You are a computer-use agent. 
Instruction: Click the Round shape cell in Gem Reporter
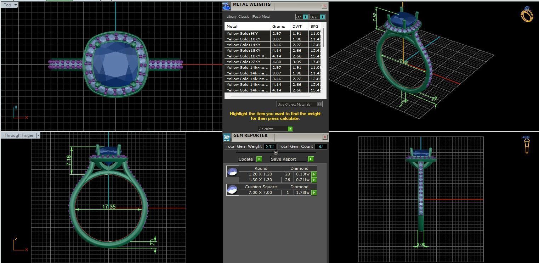coord(261,168)
